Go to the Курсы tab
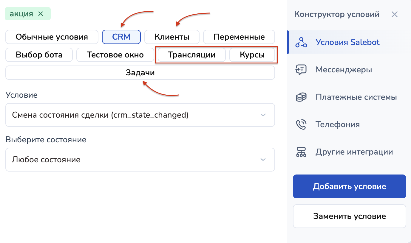Screen dimensions: 411x243 [x=252, y=55]
